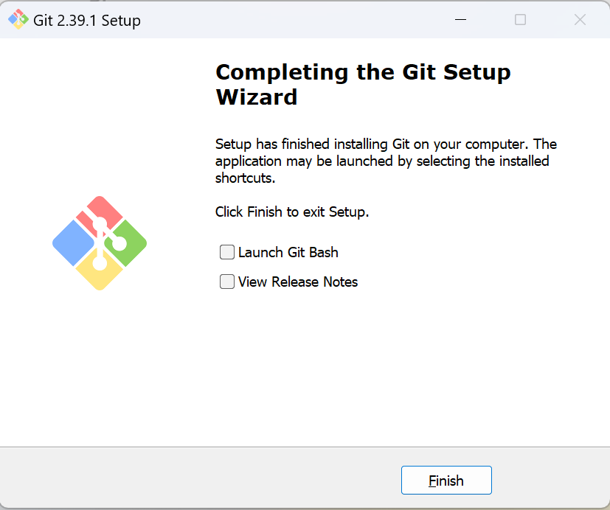The height and width of the screenshot is (510, 610).
Task: Click the Completing the Git Setup Wizard heading
Action: pos(362,84)
